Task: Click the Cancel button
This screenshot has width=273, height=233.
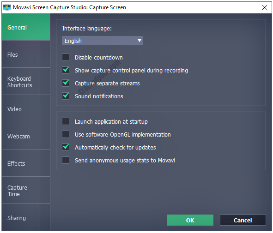Action: (243, 220)
